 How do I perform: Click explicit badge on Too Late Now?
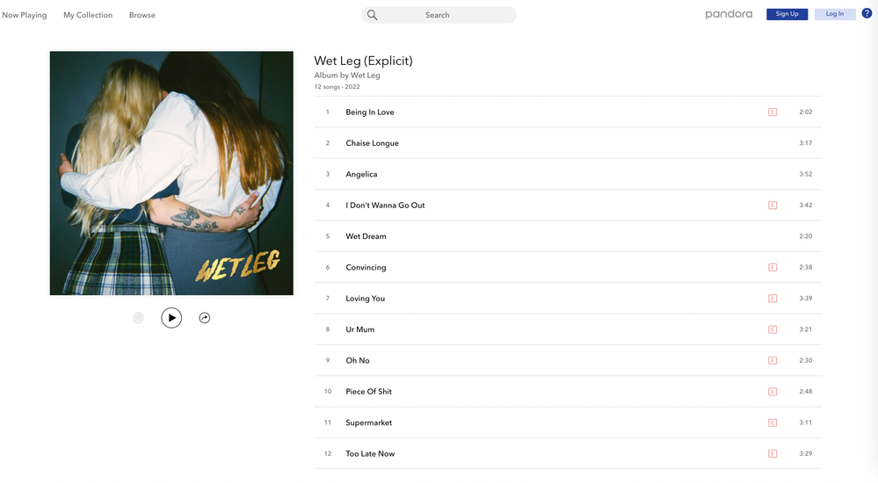(x=773, y=454)
